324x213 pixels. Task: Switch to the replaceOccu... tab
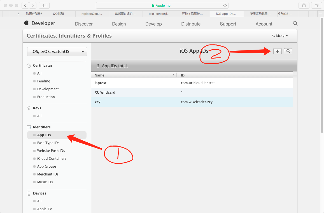click(92, 14)
